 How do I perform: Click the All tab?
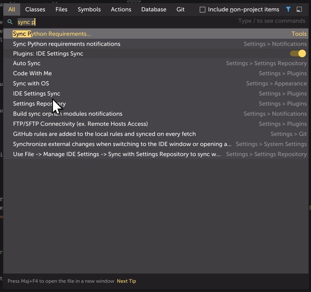pyautogui.click(x=12, y=9)
